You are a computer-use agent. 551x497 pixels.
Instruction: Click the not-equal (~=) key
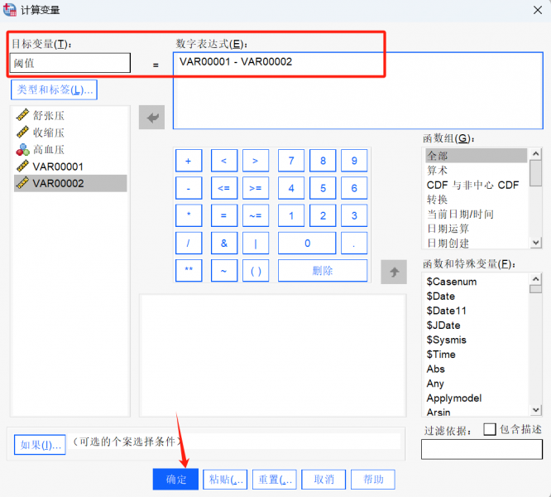(x=256, y=215)
